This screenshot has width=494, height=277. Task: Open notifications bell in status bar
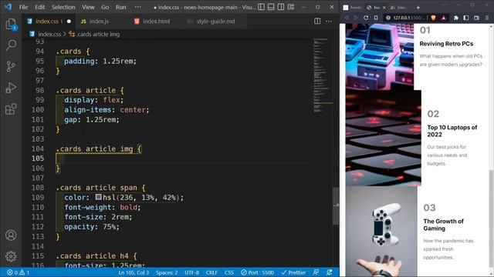[x=330, y=272]
